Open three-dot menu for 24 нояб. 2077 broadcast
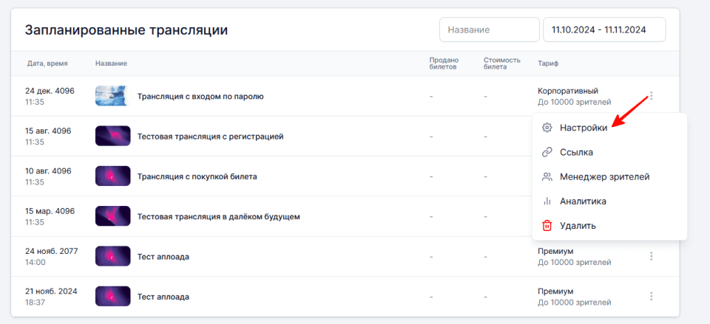 652,256
